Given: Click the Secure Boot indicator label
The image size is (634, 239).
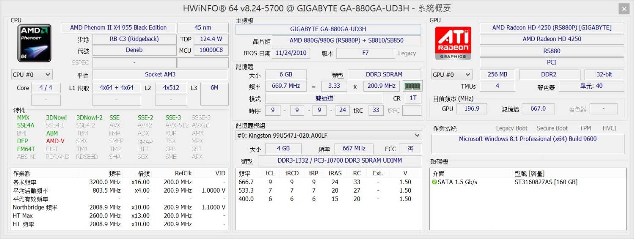Looking at the screenshot, I should click(x=552, y=128).
